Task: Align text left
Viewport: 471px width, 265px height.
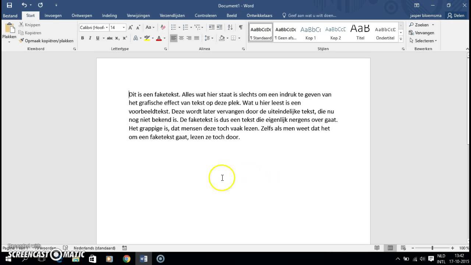Action: click(174, 38)
